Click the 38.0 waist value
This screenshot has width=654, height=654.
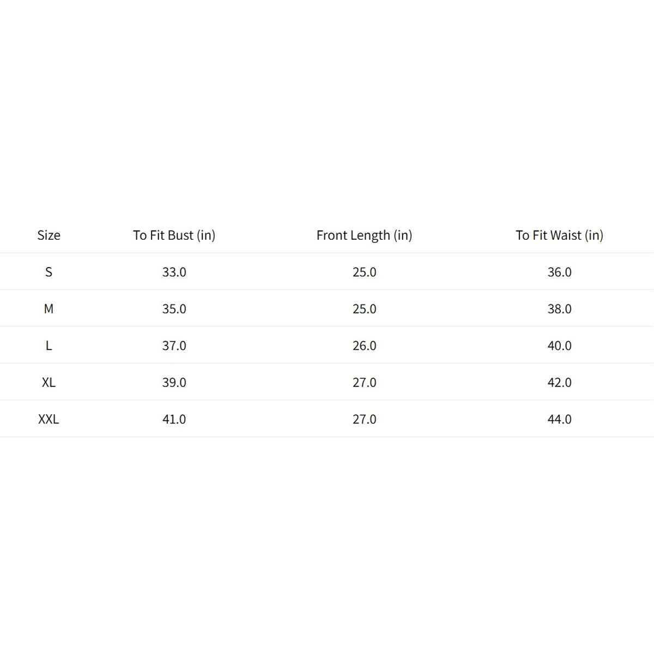[x=559, y=309]
